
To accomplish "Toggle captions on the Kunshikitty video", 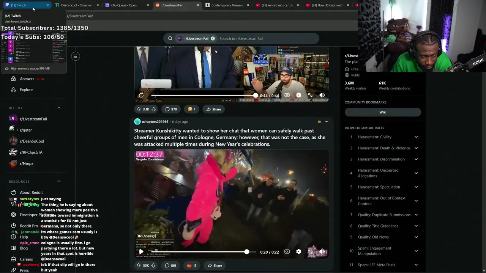I will 287,251.
